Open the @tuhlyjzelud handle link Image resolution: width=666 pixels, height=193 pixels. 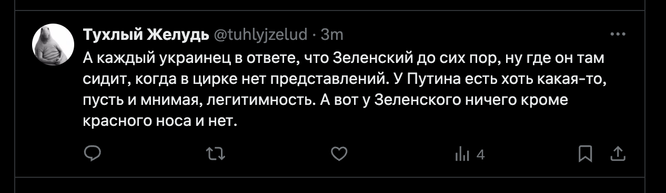click(259, 35)
